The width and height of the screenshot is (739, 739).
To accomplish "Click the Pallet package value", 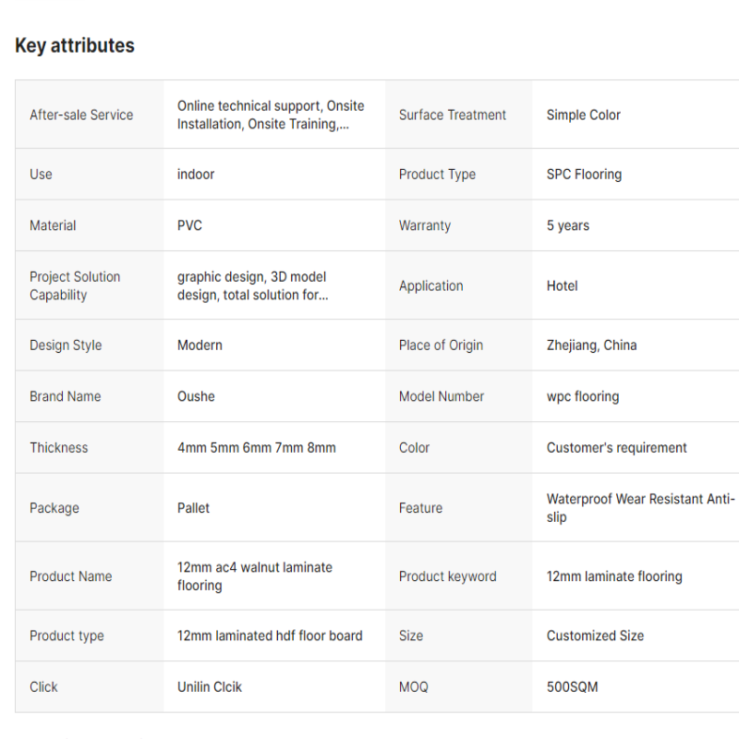I will click(193, 508).
